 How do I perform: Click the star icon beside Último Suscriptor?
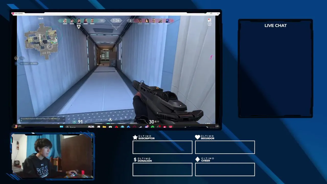135,137
